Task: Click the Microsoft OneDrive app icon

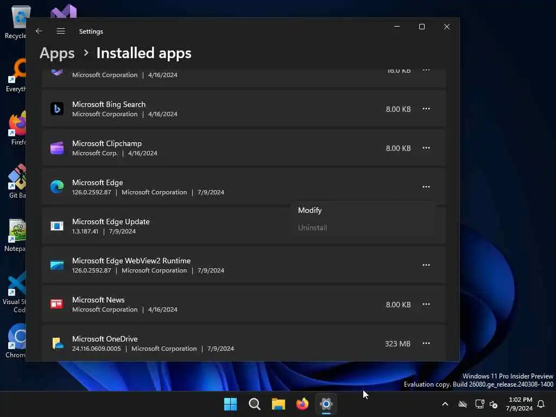Action: (58, 343)
